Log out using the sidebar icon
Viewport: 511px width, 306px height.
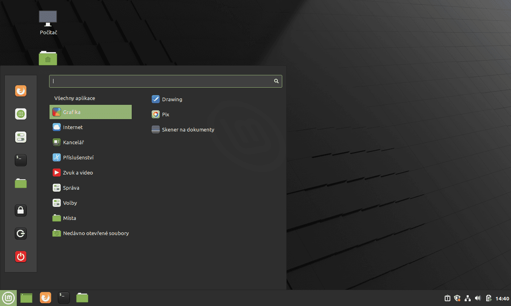[x=20, y=233]
